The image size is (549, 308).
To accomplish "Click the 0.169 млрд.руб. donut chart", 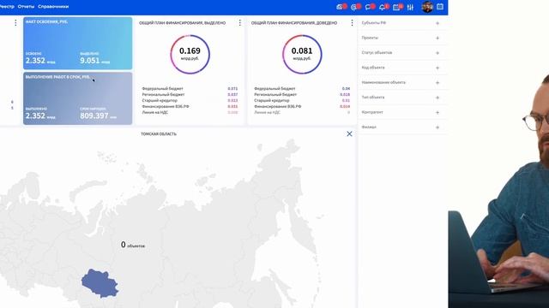I will tap(190, 54).
